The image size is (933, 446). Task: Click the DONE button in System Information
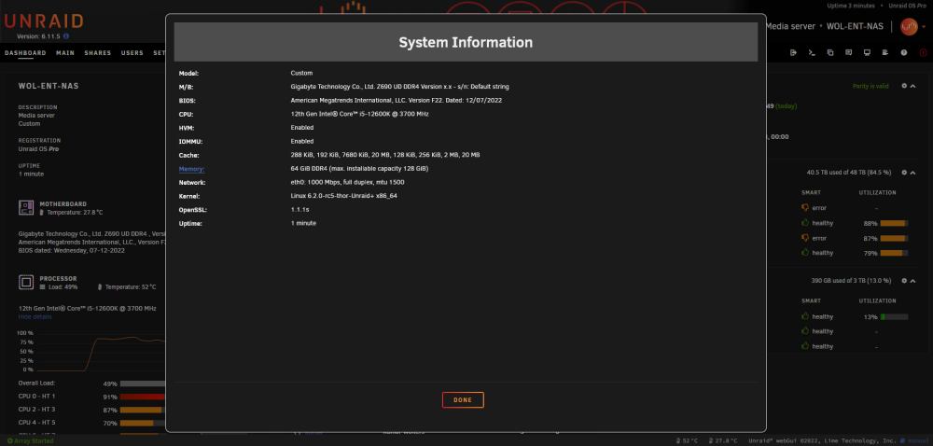point(463,399)
